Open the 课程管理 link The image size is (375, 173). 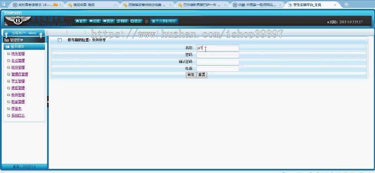point(18,88)
